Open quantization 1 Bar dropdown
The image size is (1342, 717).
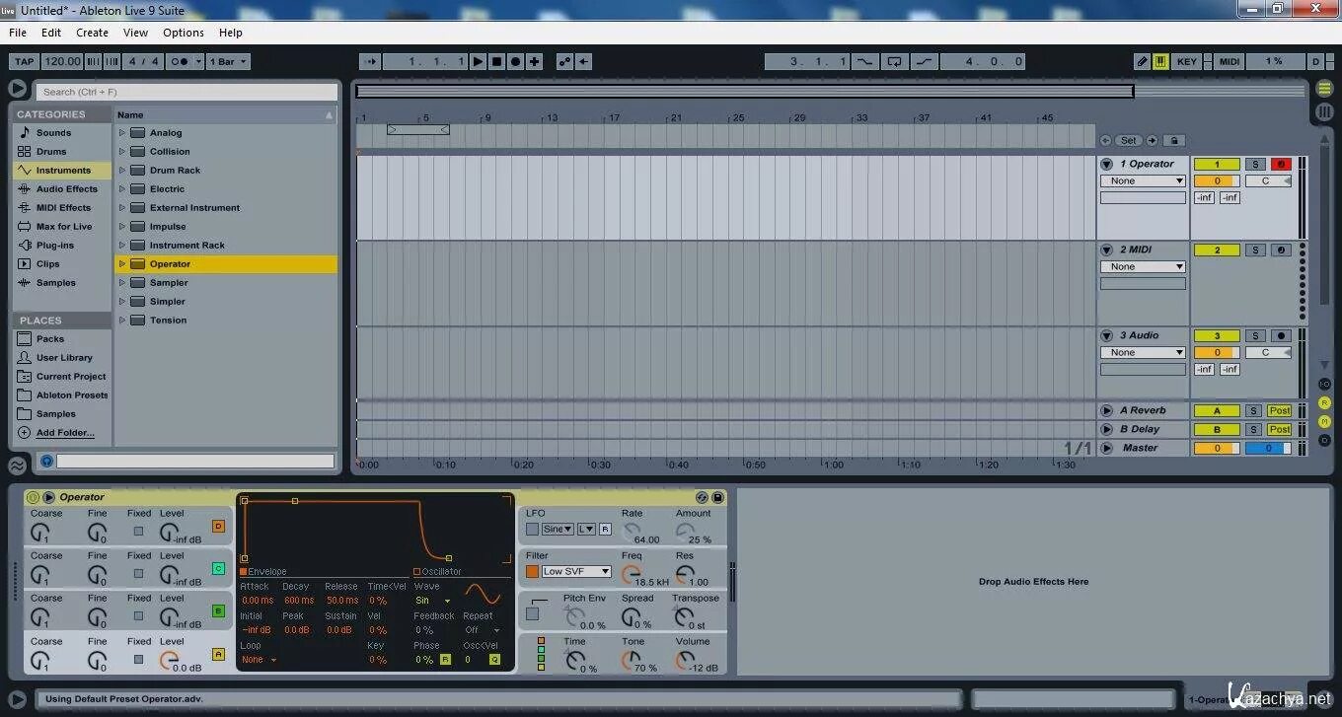tap(229, 61)
